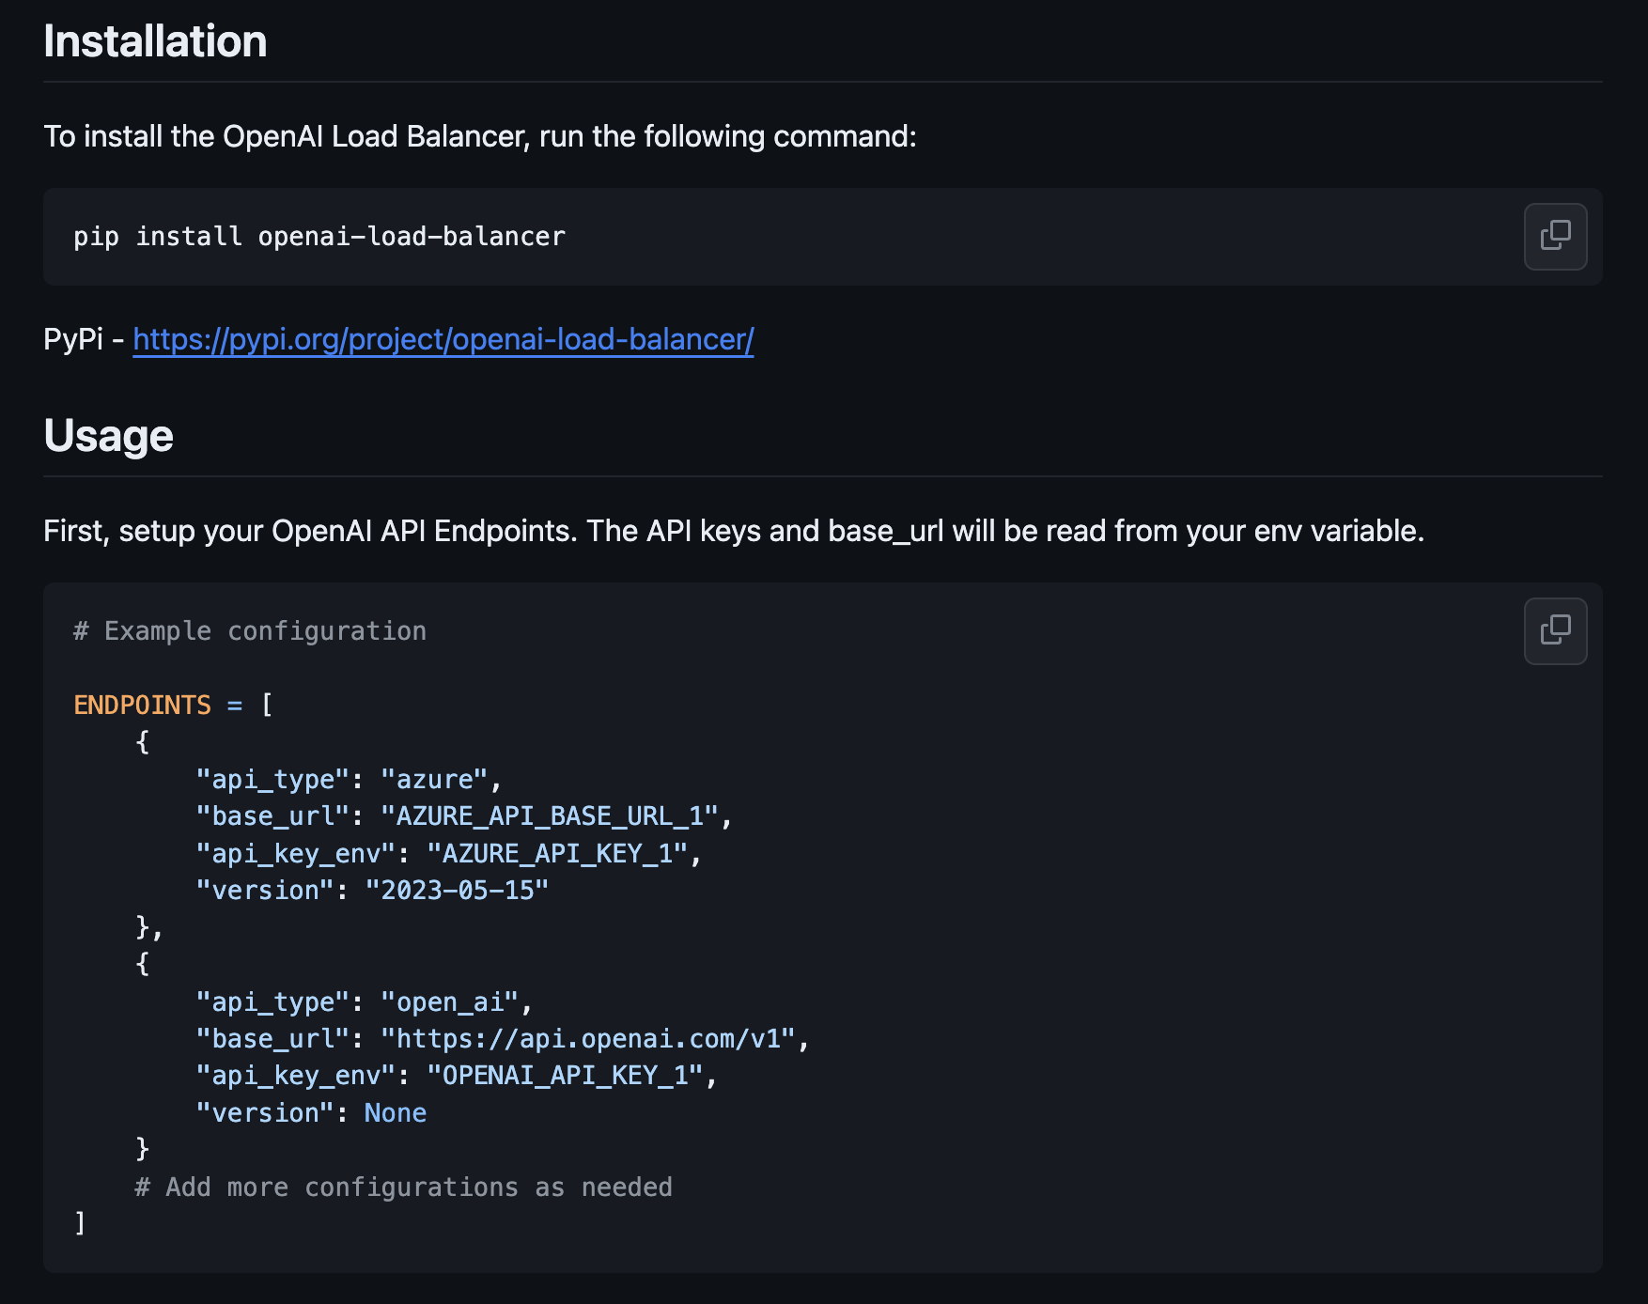Screen dimensions: 1648x1304
Task: Click the 'PyPi -' label text
Action: click(x=84, y=339)
